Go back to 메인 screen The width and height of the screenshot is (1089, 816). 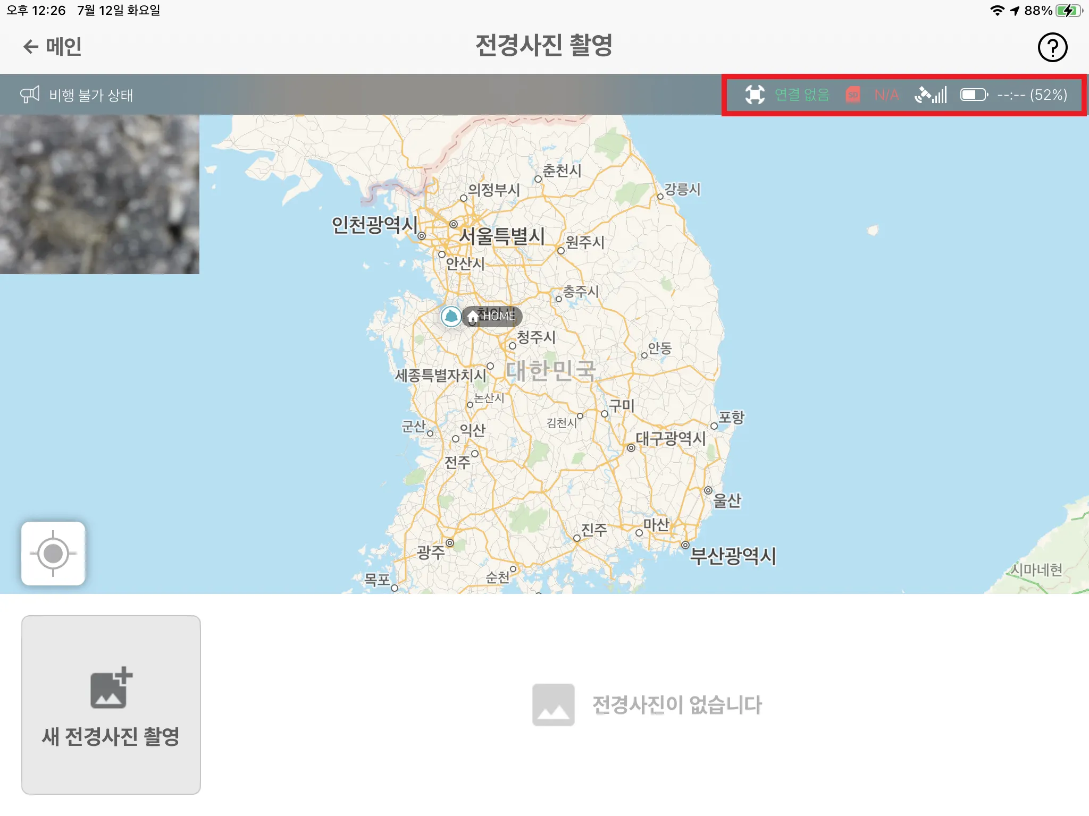click(52, 47)
